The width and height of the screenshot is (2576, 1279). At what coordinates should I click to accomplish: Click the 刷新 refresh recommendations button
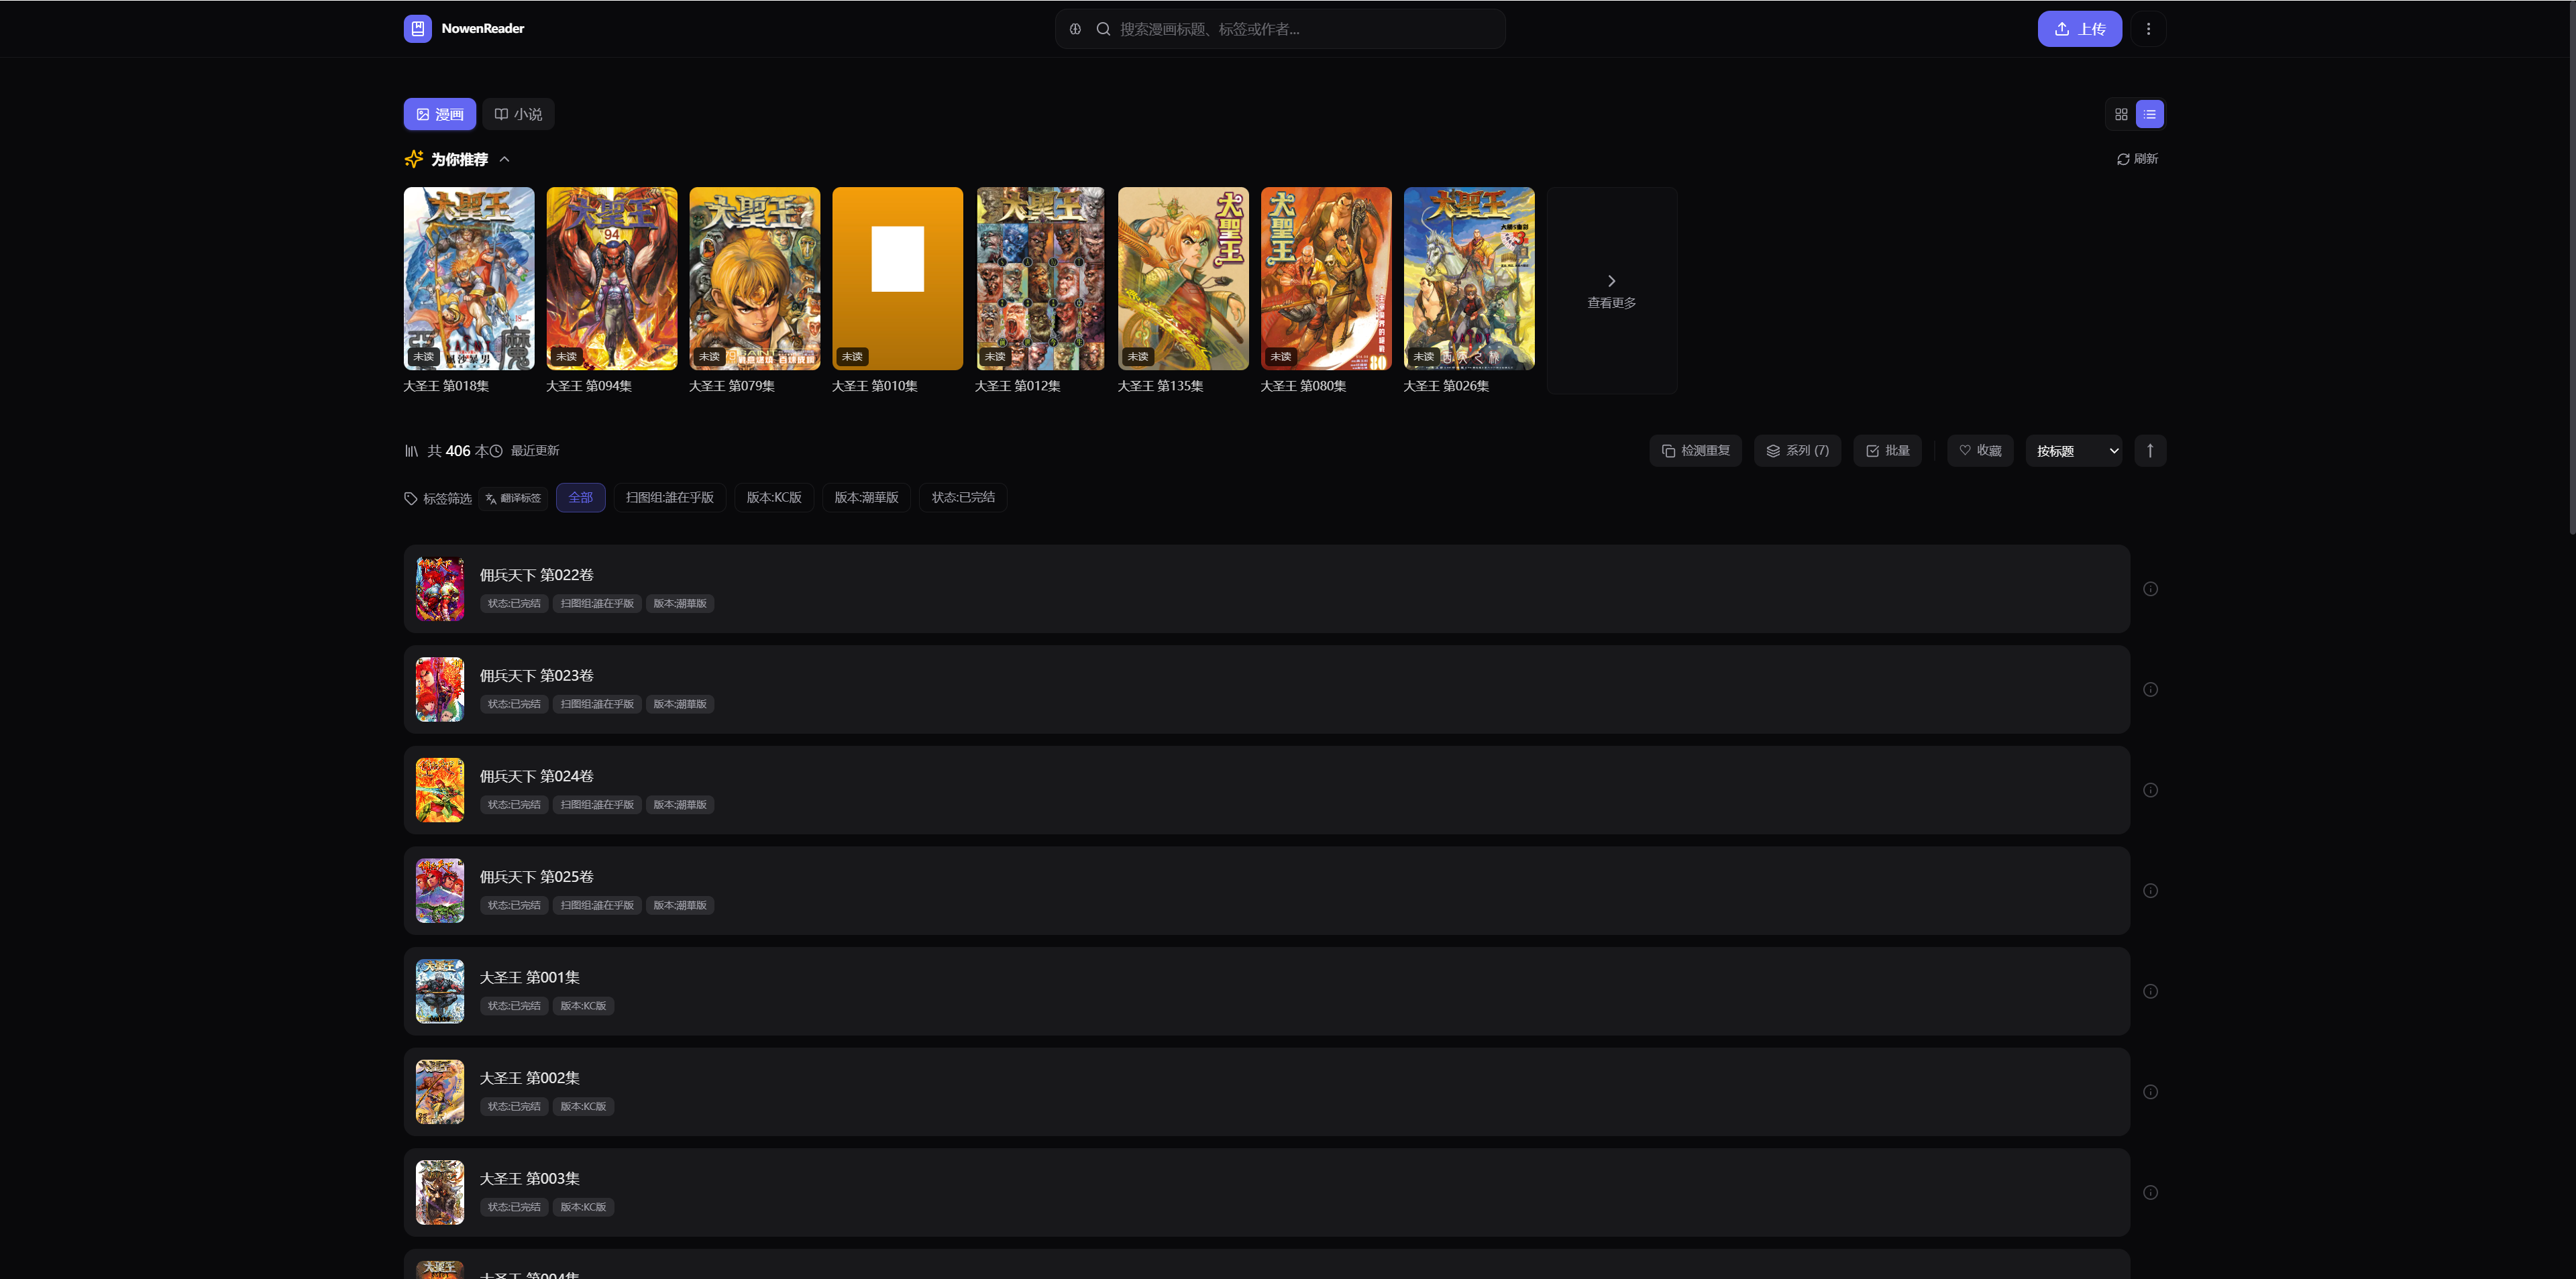[x=2137, y=159]
